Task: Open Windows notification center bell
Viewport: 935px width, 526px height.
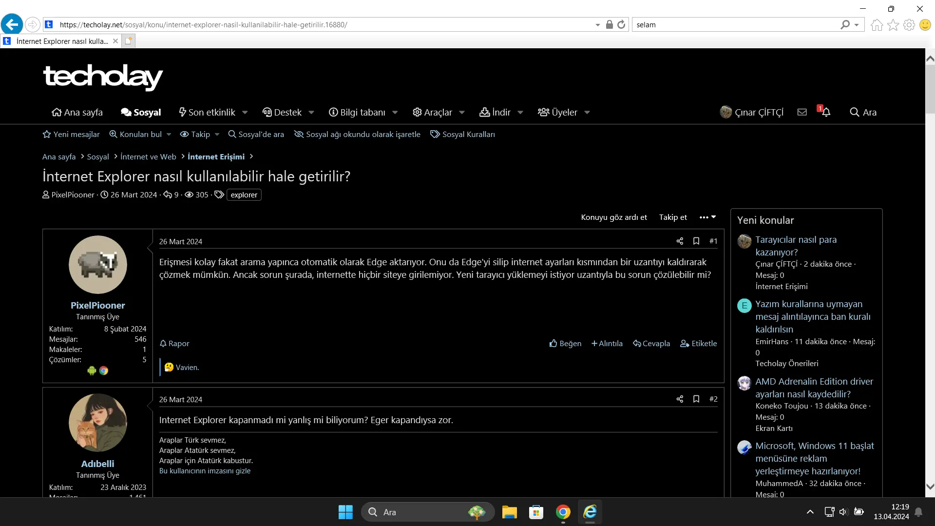Action: [918, 512]
